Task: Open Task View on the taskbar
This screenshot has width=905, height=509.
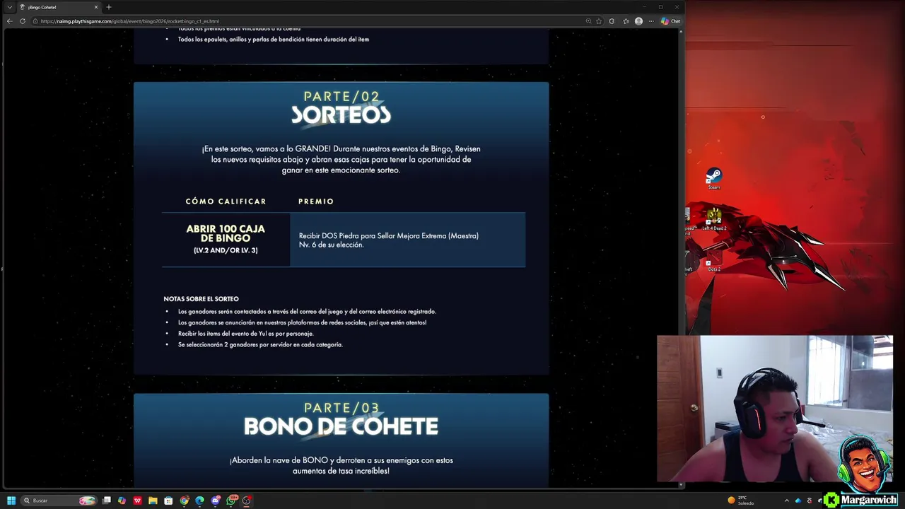Action: tap(107, 501)
